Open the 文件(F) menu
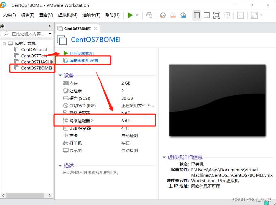The image size is (276, 205). click(x=9, y=15)
